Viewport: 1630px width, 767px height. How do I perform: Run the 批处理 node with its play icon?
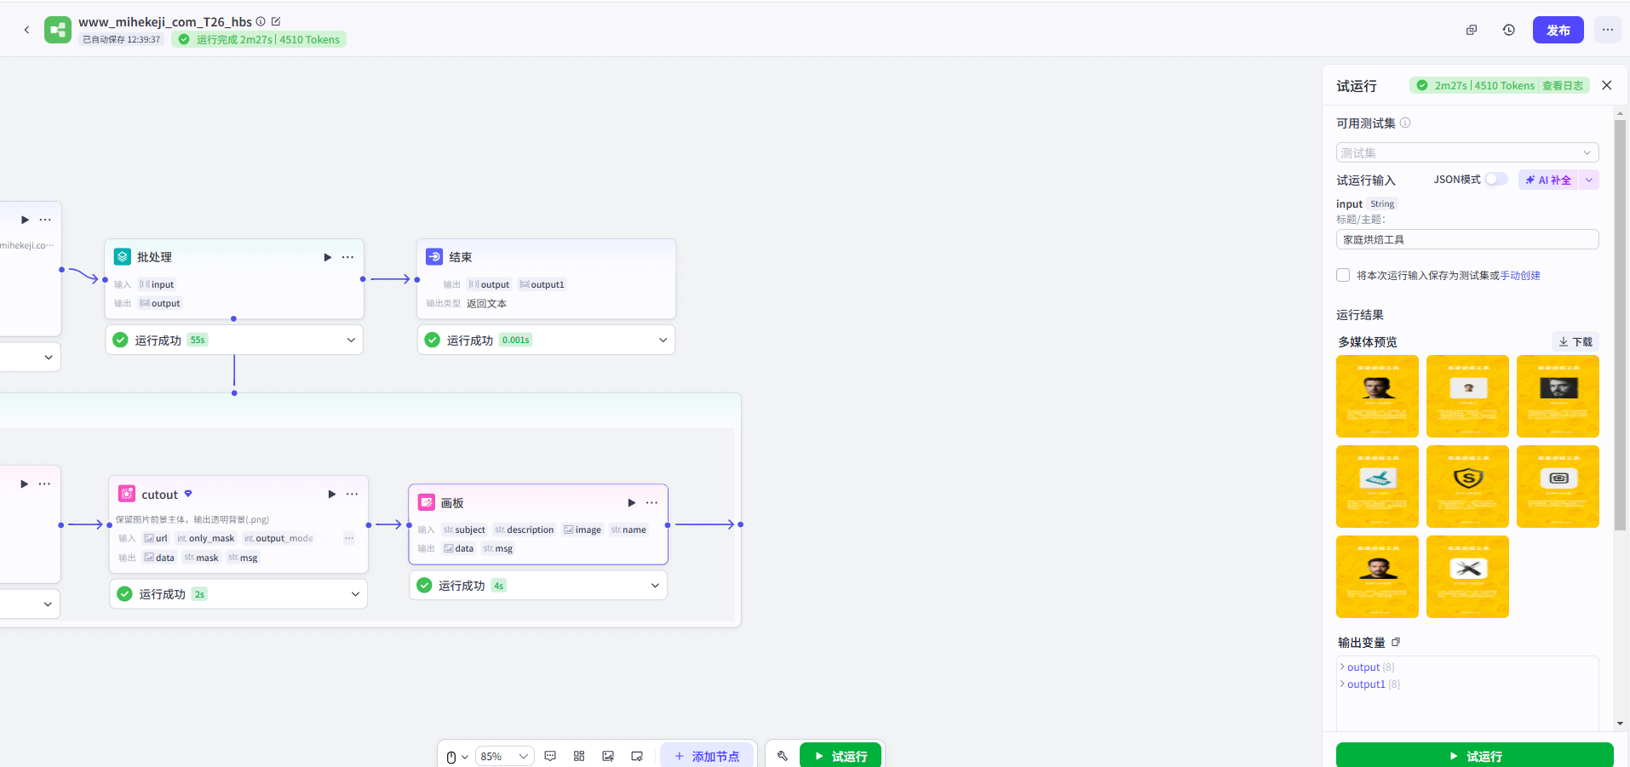pyautogui.click(x=328, y=257)
